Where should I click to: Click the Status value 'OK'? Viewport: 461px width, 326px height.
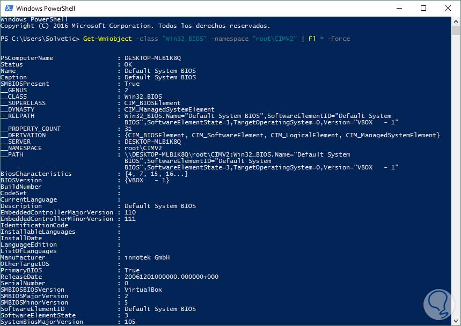[128, 64]
